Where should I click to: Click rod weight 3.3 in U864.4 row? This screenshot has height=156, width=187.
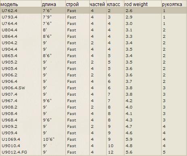coord(129,36)
